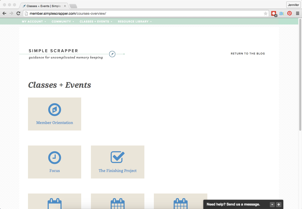Click the Focus clock icon

point(54,157)
